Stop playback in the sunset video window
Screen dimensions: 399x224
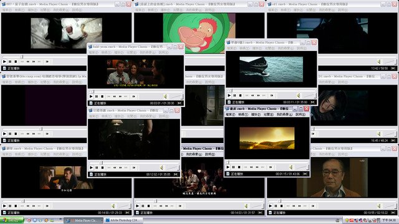pyautogui.click(x=239, y=167)
